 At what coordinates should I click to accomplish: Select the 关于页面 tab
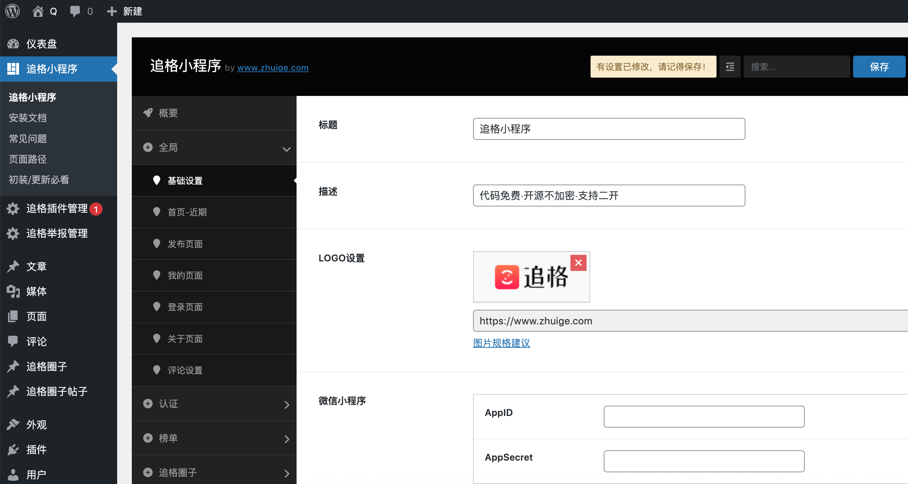(x=214, y=339)
